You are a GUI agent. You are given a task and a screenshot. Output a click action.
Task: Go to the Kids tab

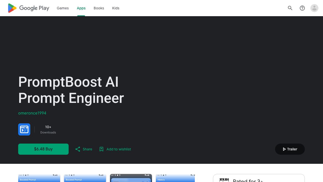coord(116,8)
